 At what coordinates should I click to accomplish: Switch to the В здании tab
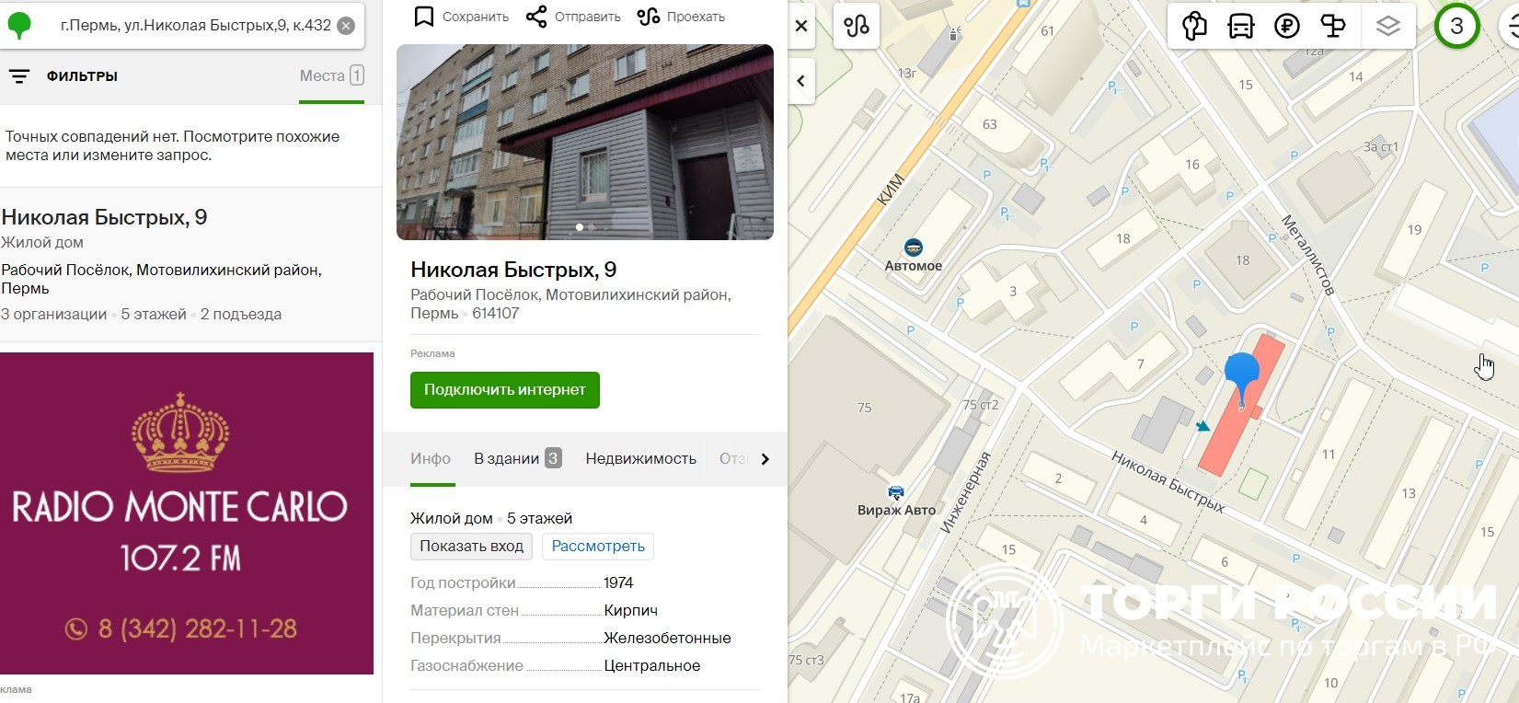[516, 458]
